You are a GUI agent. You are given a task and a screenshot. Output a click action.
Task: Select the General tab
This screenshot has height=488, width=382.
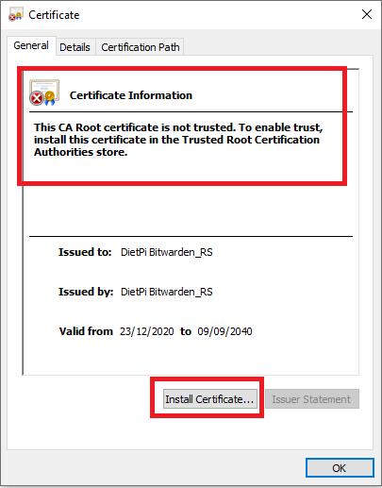point(31,45)
